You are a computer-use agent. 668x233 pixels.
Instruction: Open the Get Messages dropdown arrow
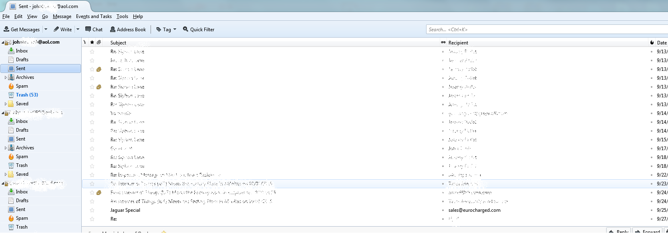(x=46, y=29)
